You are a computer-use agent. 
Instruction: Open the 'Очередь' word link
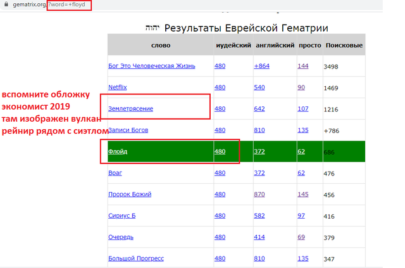(121, 237)
